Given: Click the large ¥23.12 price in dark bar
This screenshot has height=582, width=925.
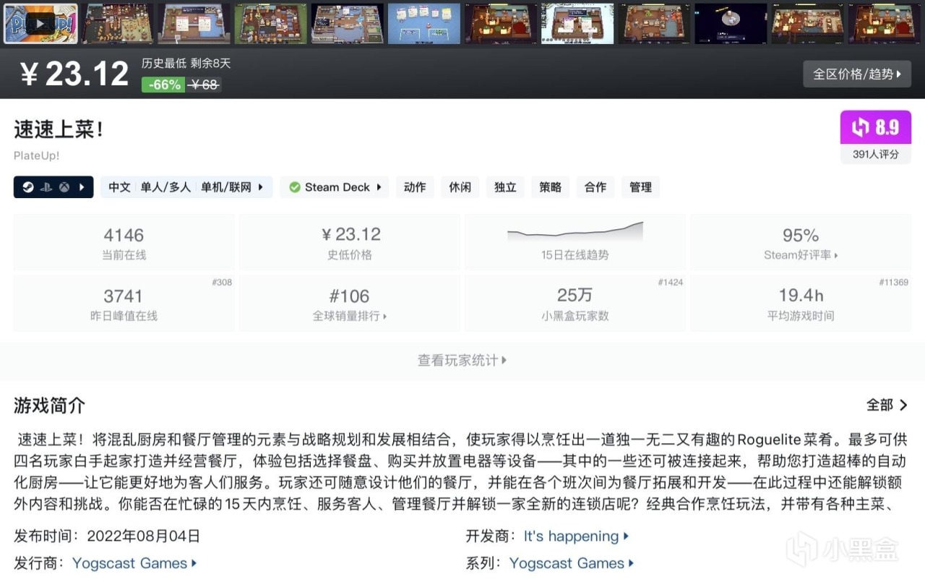Looking at the screenshot, I should tap(74, 74).
